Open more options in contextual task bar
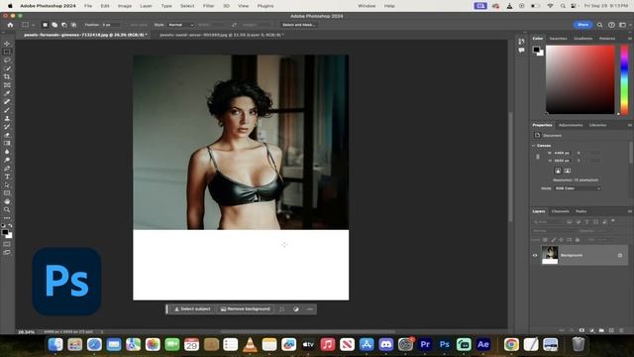This screenshot has width=634, height=357. coord(310,309)
